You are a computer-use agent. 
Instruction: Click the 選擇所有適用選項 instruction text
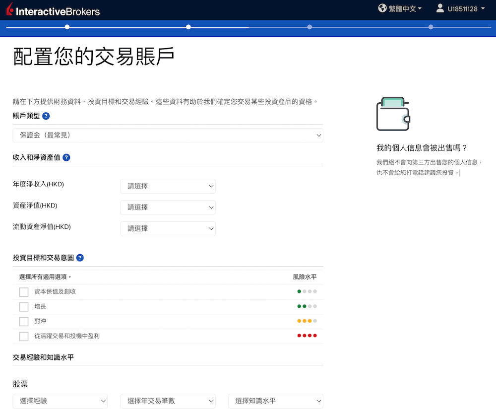click(45, 277)
